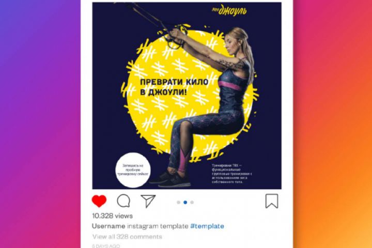Save post with bookmark icon
Viewport: 372px width, 248px height.
(272, 201)
